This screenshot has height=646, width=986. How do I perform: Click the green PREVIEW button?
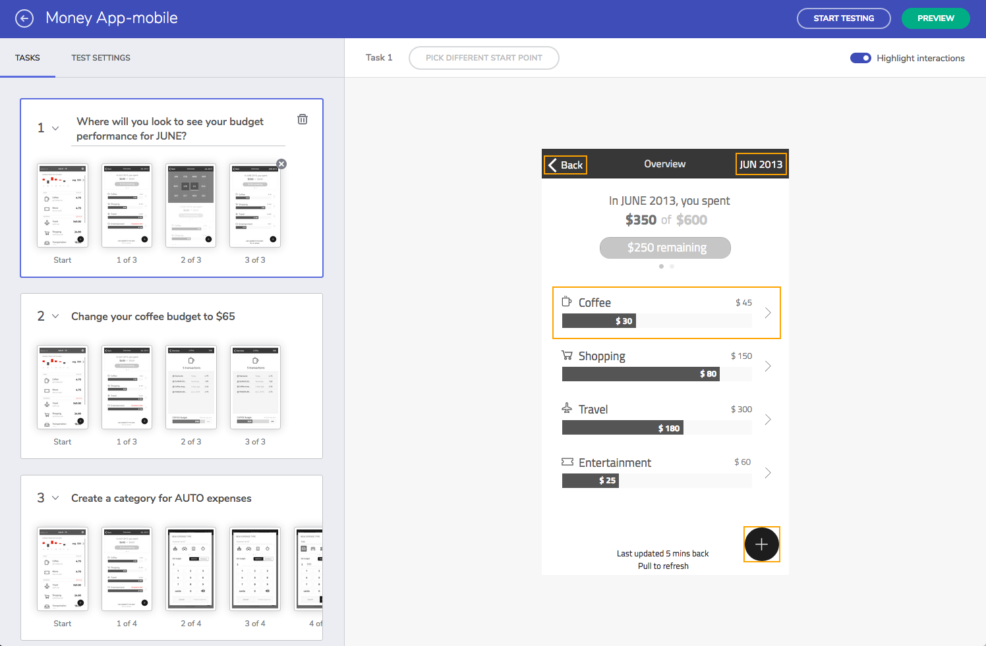point(935,18)
